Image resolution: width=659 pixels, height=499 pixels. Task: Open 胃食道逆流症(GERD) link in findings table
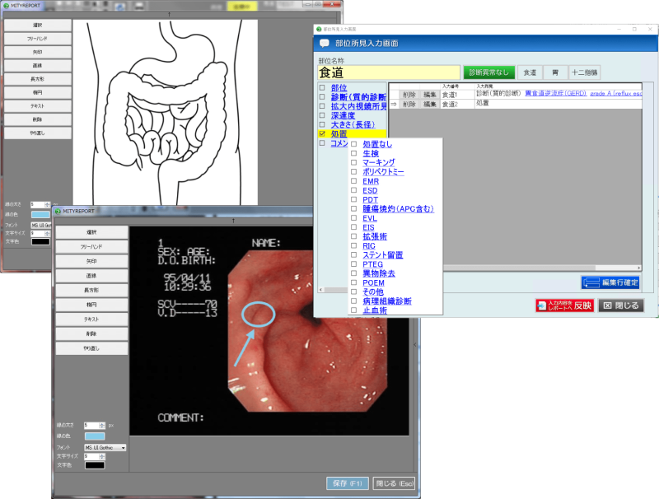pyautogui.click(x=555, y=93)
